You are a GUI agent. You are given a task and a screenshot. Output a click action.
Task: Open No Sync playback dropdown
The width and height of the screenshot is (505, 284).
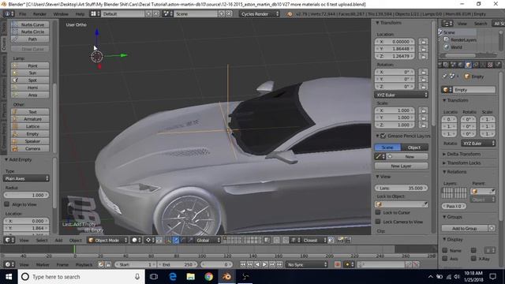click(307, 265)
